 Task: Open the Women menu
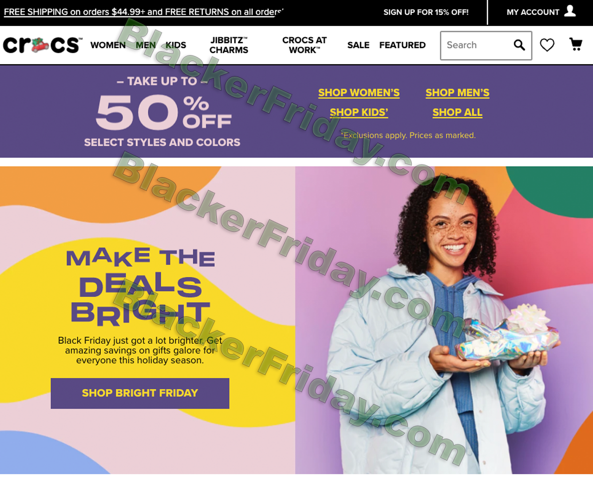(x=108, y=45)
